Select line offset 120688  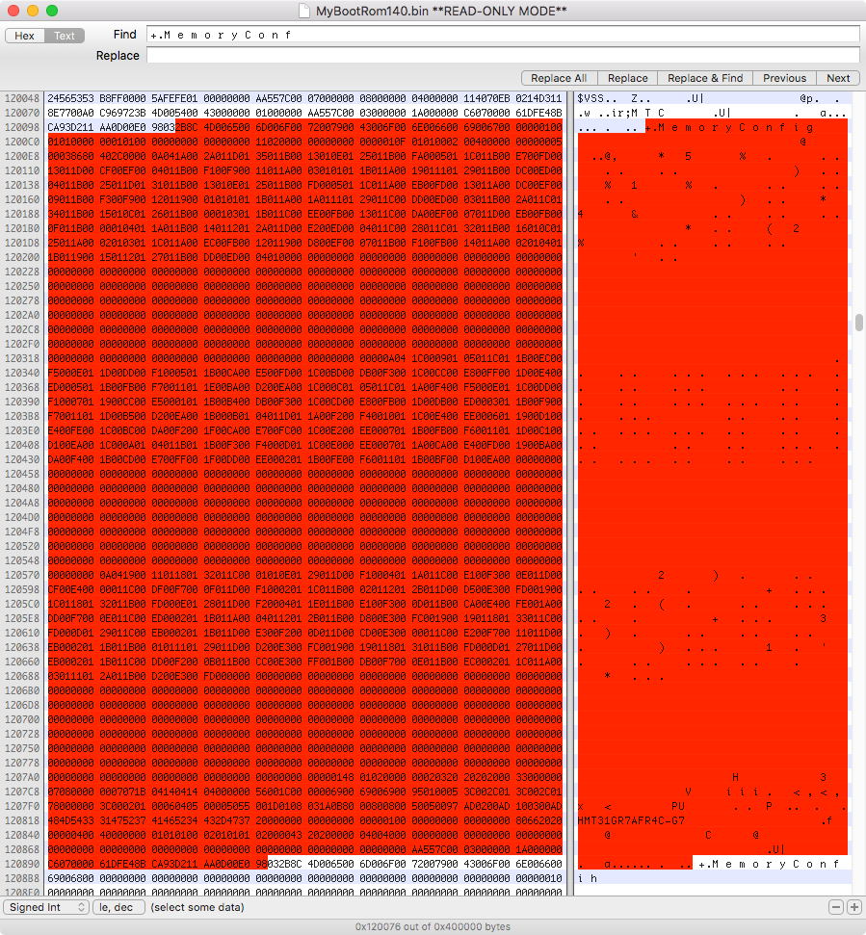coord(22,676)
